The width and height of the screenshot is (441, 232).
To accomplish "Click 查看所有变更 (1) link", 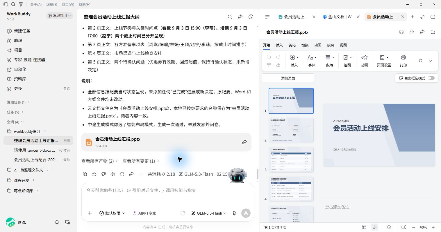I will pos(141,161).
